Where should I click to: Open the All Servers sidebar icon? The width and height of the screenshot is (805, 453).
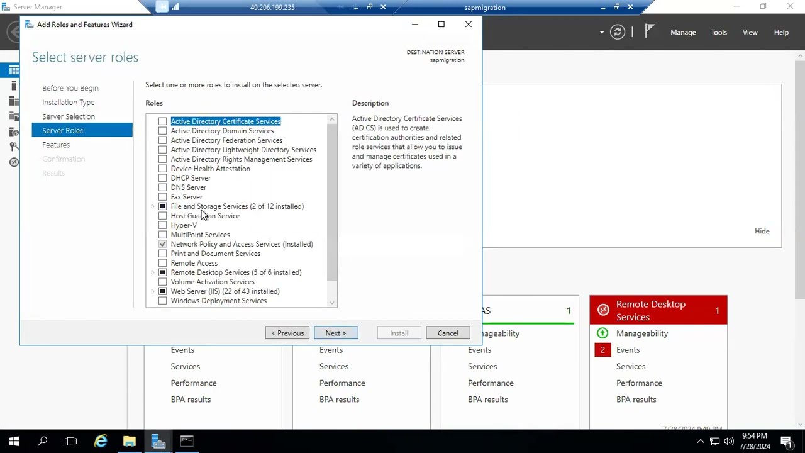14,101
